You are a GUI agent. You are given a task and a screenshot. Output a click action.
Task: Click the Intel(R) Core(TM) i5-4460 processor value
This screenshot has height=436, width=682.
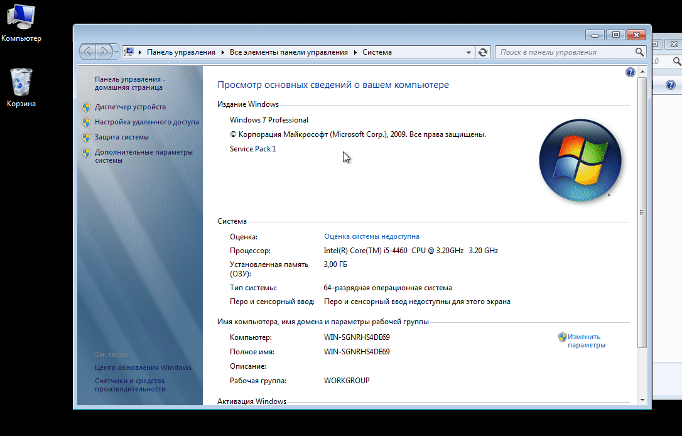pos(411,251)
